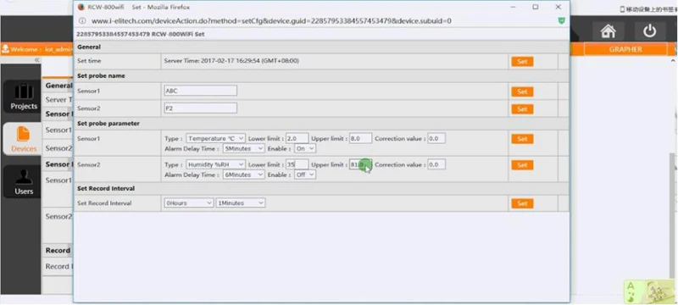
Task: Click the Set probe parameter section header
Action: (108, 124)
